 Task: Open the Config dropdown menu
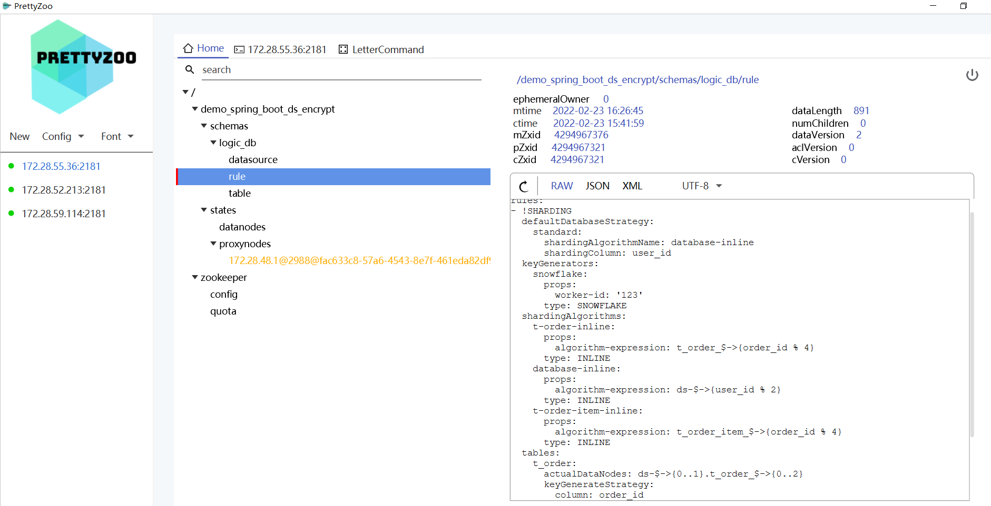[x=63, y=136]
